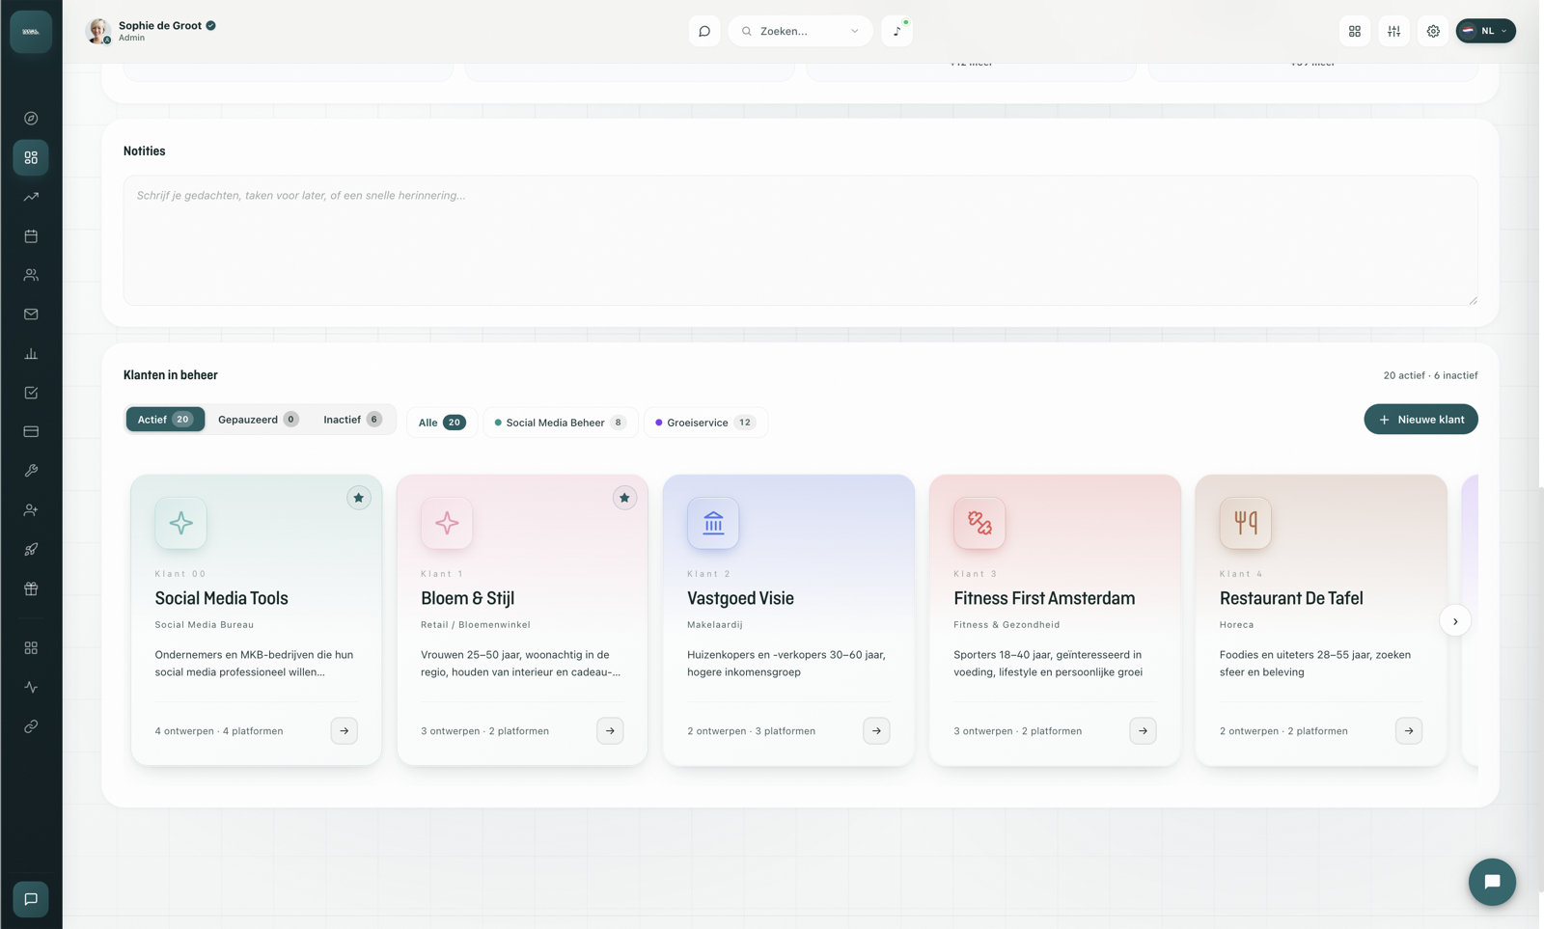Open the gift icon in sidebar
The width and height of the screenshot is (1544, 929).
coord(31,588)
